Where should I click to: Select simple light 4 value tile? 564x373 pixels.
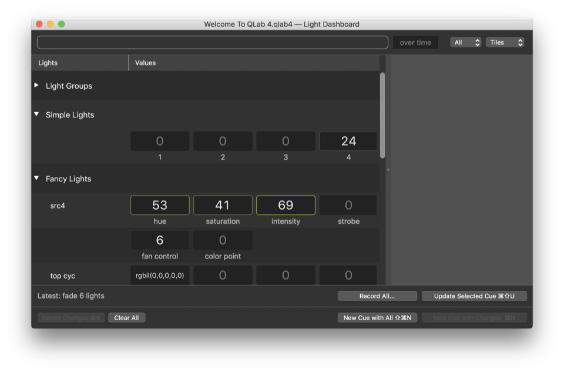pos(348,141)
